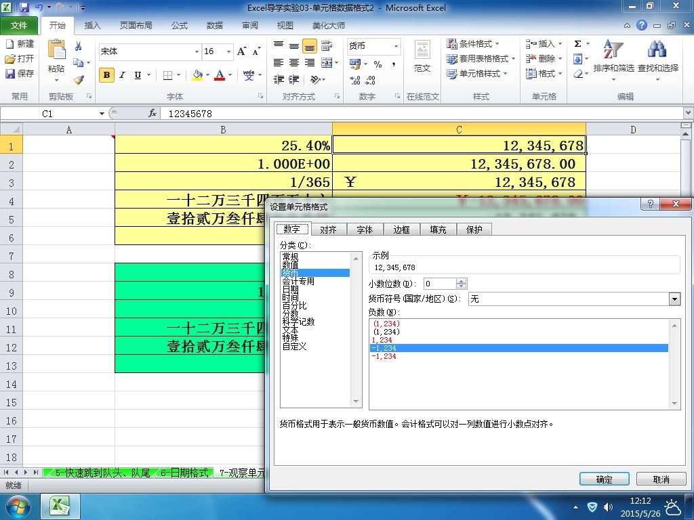Image resolution: width=694 pixels, height=520 pixels.
Task: Click the 确定 OK button
Action: coord(604,479)
